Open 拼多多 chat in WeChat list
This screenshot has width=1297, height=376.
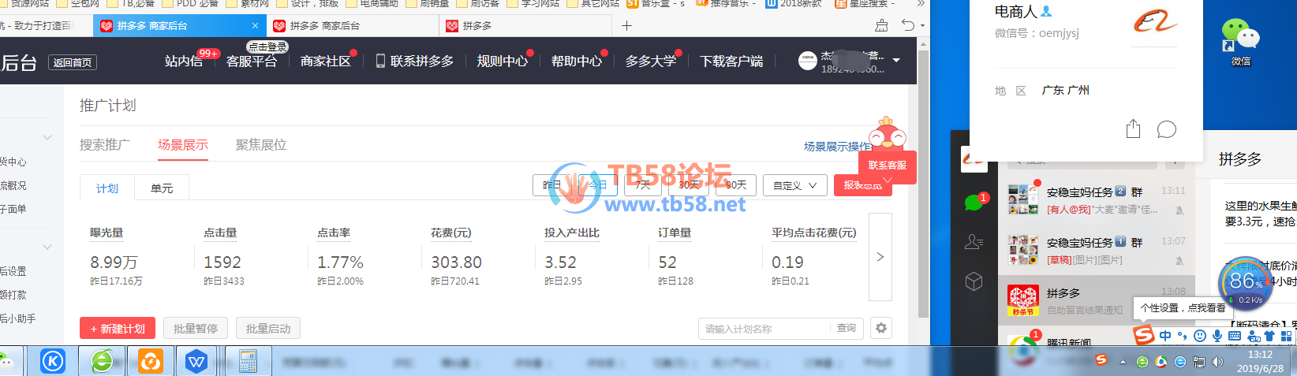(1097, 300)
